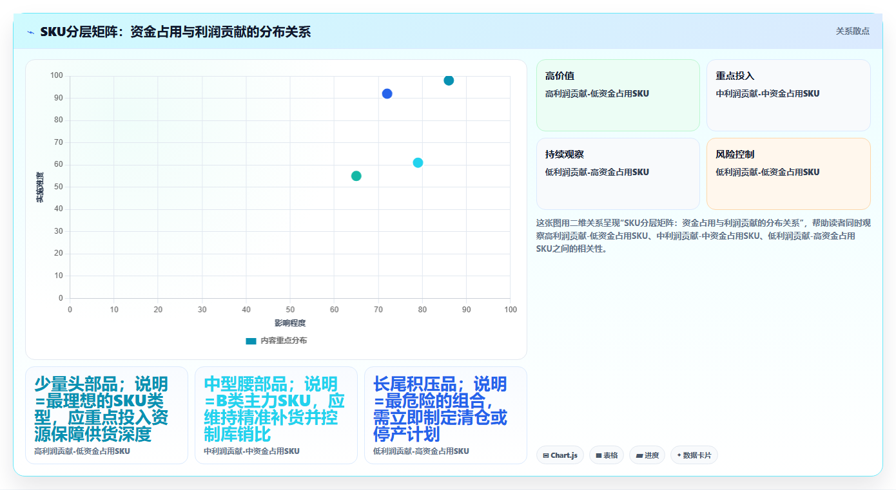
Task: Click the blue scatter point near 92
Action: [x=387, y=93]
